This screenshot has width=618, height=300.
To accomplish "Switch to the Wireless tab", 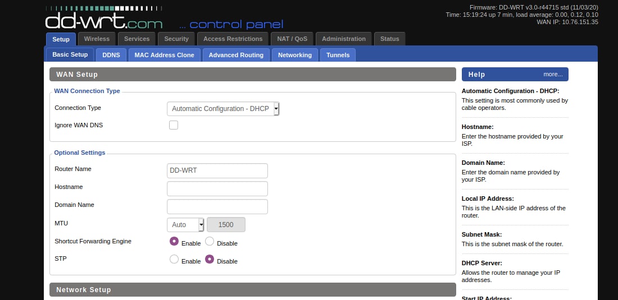I will coord(97,39).
